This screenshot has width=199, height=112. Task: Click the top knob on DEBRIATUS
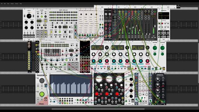pyautogui.click(x=158, y=79)
